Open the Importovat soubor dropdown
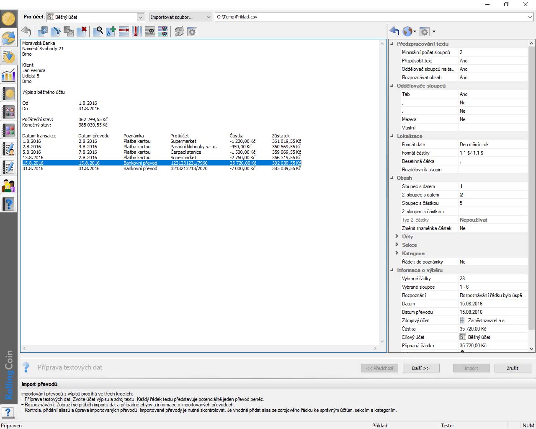This screenshot has width=536, height=429. [x=209, y=17]
